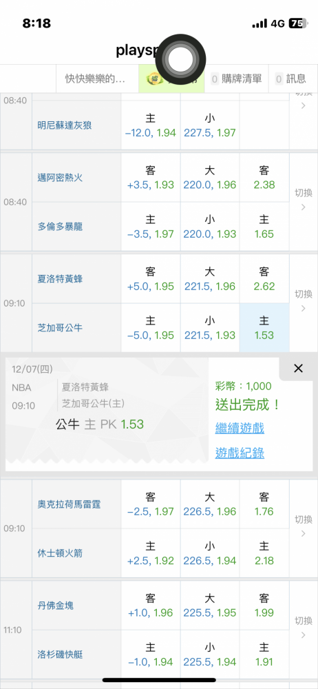Open the green coin game tab
This screenshot has width=318, height=689.
171,79
